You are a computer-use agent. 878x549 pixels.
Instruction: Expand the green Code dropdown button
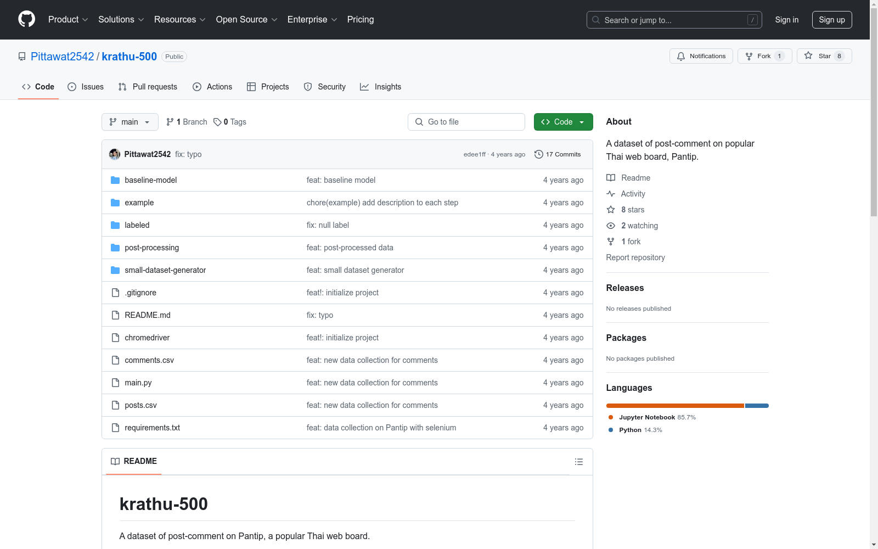coord(564,122)
